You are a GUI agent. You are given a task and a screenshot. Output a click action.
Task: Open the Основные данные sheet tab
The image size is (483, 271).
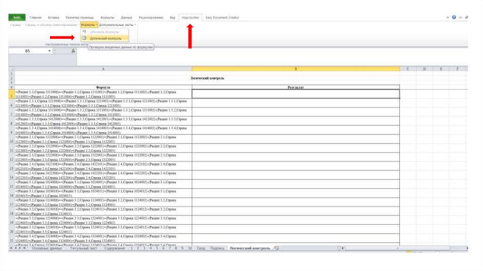tap(47, 248)
